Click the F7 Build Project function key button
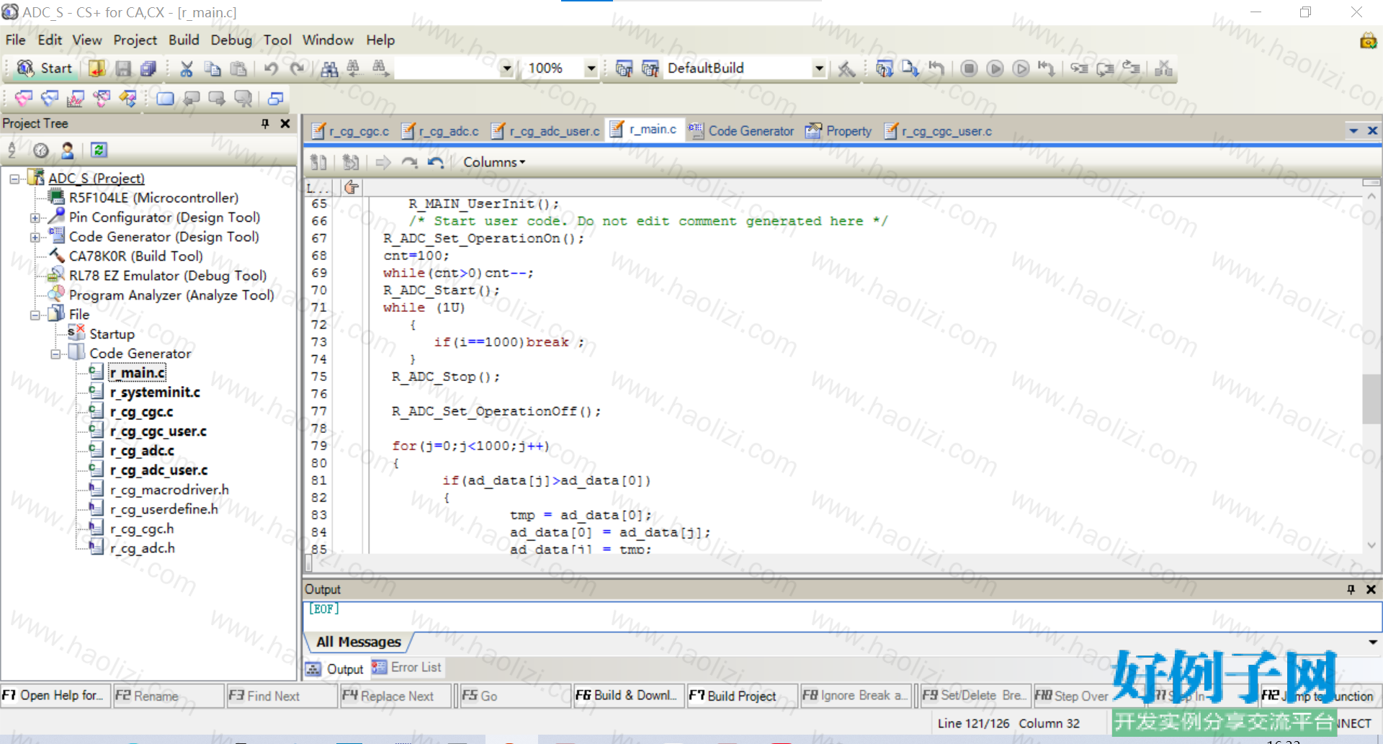 [743, 696]
